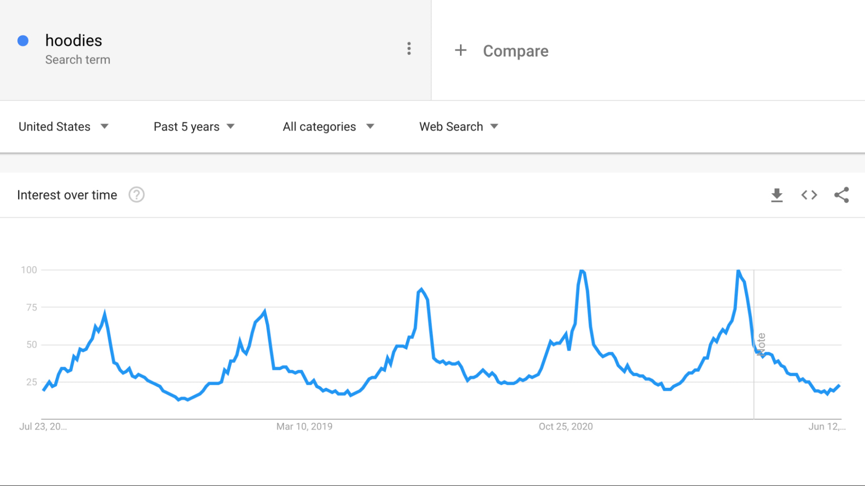Download the interest over time data

777,195
